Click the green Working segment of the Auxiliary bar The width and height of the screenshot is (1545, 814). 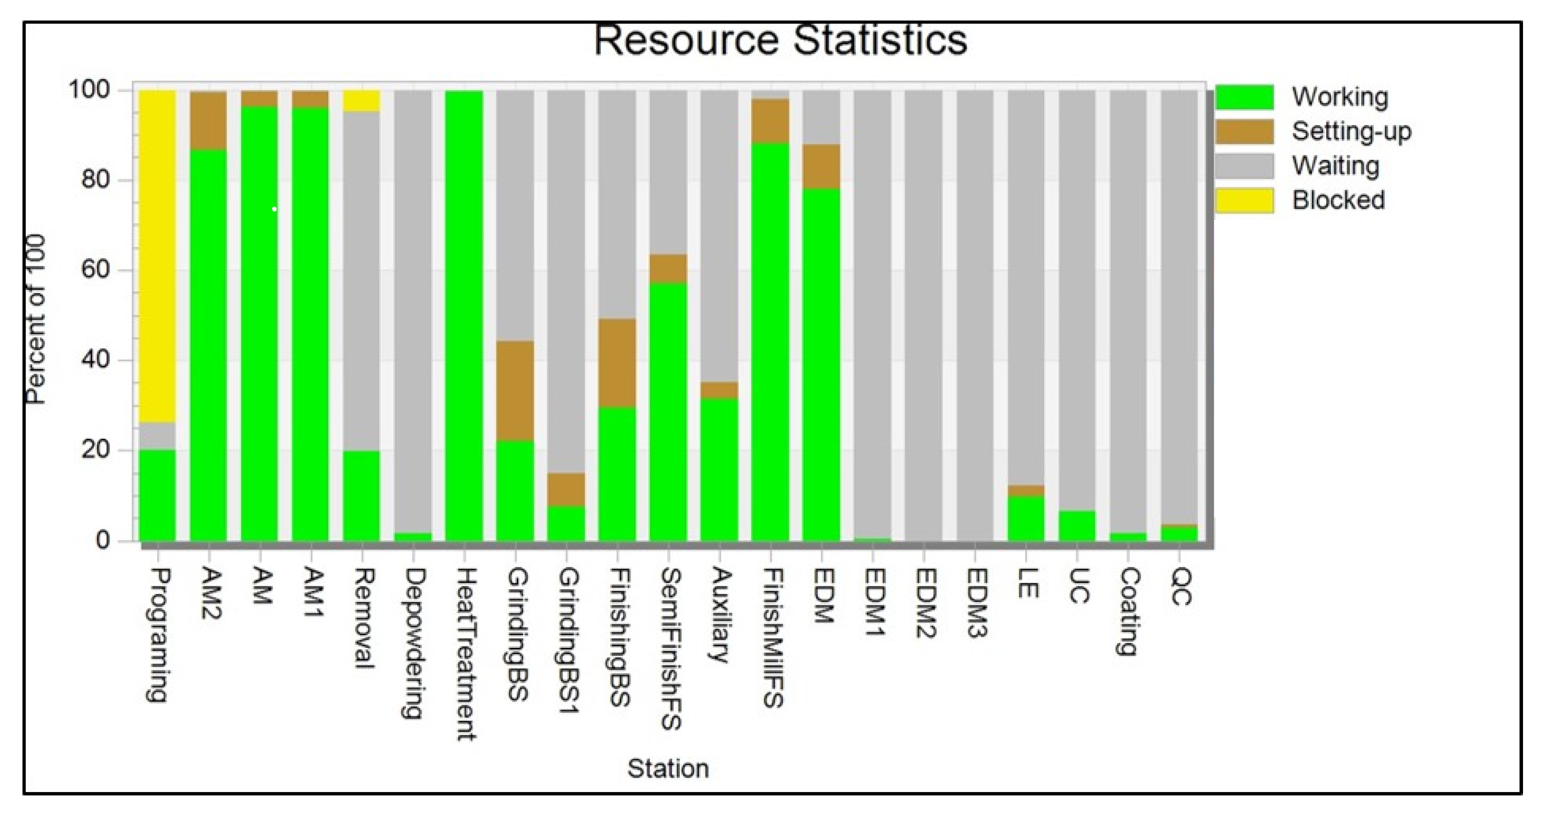[x=719, y=469]
